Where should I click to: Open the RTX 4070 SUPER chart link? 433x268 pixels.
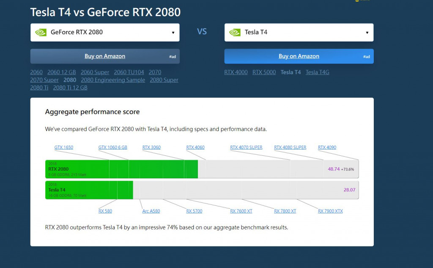[x=246, y=147]
